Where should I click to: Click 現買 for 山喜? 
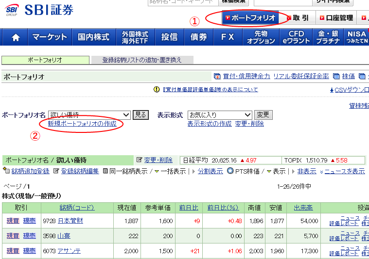(13, 236)
